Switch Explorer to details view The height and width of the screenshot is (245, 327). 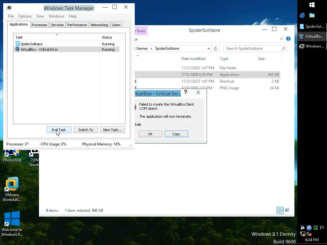(280, 211)
